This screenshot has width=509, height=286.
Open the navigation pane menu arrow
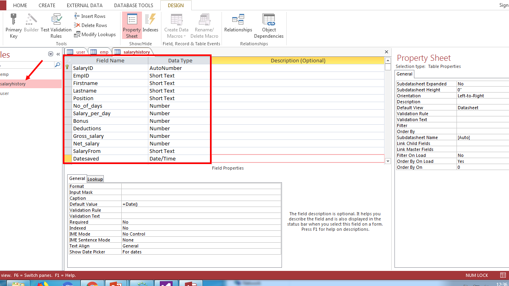(51, 54)
